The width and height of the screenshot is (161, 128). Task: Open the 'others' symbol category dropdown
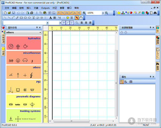pos(24,33)
